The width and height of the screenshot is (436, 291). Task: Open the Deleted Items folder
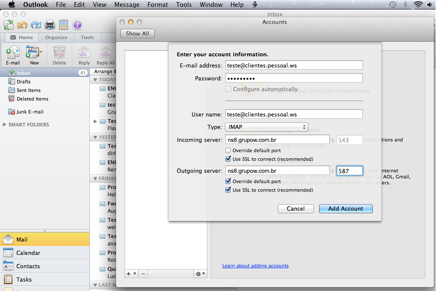[x=32, y=99]
